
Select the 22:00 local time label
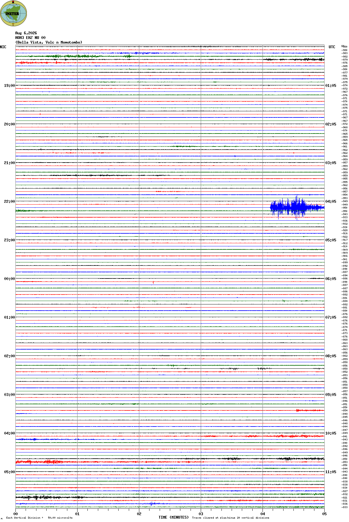pyautogui.click(x=9, y=202)
